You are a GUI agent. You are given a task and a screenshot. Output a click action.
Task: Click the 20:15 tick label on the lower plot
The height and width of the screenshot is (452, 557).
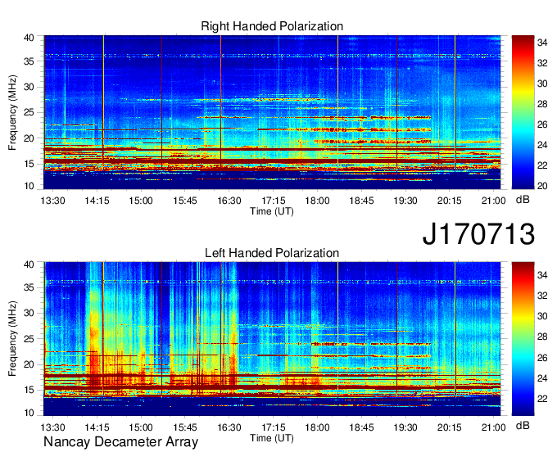pyautogui.click(x=450, y=427)
